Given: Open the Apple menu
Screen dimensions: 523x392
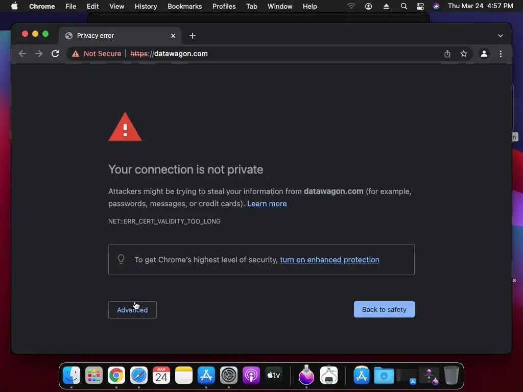Looking at the screenshot, I should (x=14, y=6).
